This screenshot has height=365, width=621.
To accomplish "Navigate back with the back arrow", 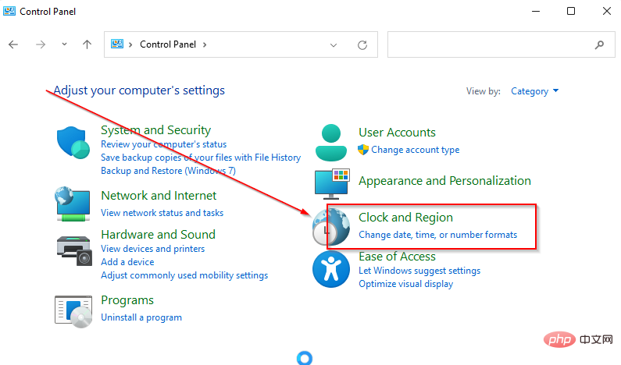I will 13,44.
